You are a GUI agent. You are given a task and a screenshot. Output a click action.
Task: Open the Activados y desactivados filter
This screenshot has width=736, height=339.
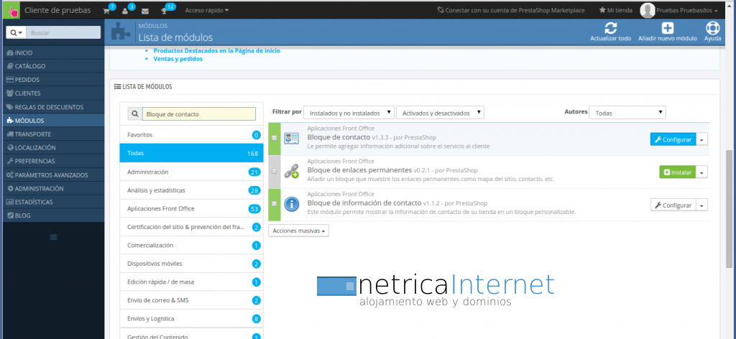[440, 113]
